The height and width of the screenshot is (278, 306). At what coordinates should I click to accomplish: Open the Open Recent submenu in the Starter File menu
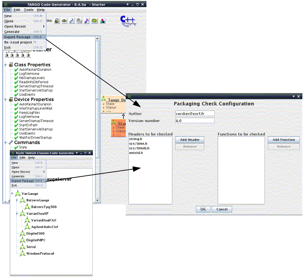[x=24, y=26]
